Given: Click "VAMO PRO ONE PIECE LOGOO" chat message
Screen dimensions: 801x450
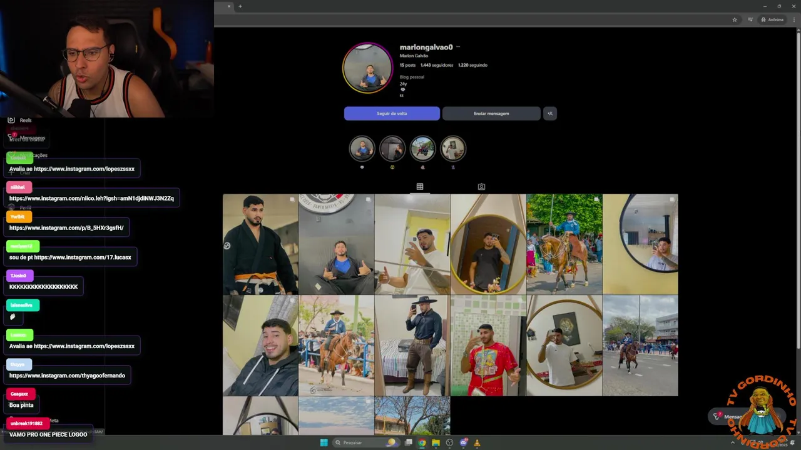Looking at the screenshot, I should click(48, 434).
